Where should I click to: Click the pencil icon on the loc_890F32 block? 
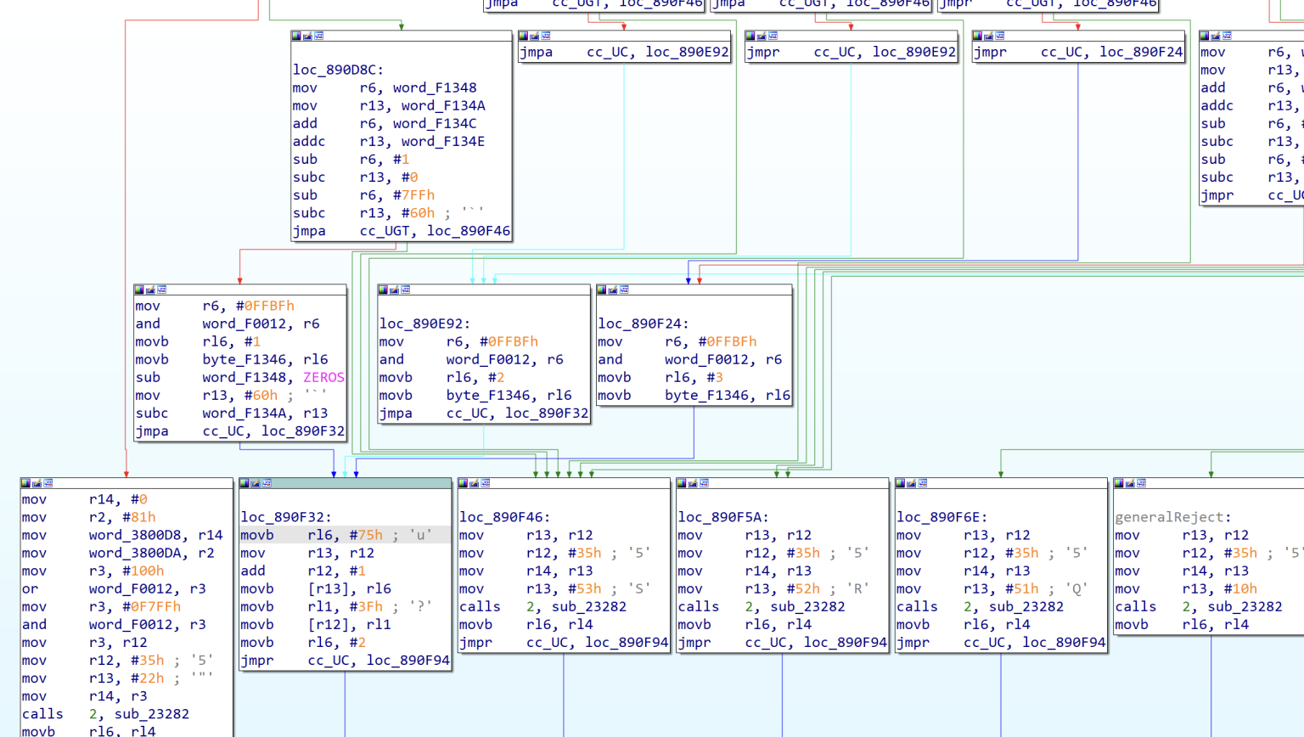click(x=257, y=483)
